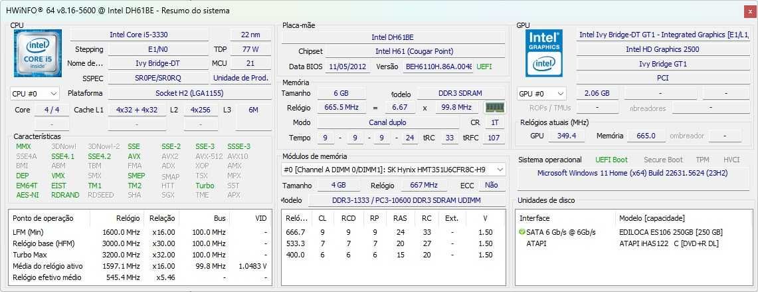758x292 pixels.
Task: Click the Intel Core i5 logo image
Action: click(38, 53)
